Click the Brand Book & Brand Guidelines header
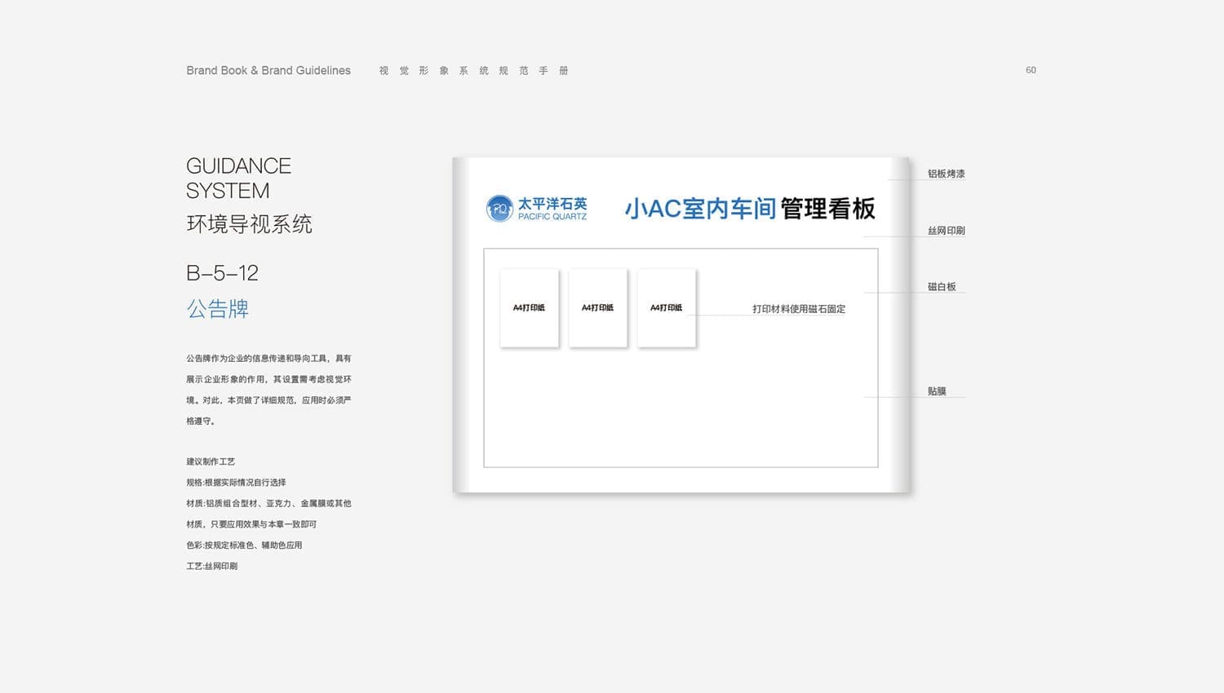This screenshot has height=693, width=1224. coord(268,71)
